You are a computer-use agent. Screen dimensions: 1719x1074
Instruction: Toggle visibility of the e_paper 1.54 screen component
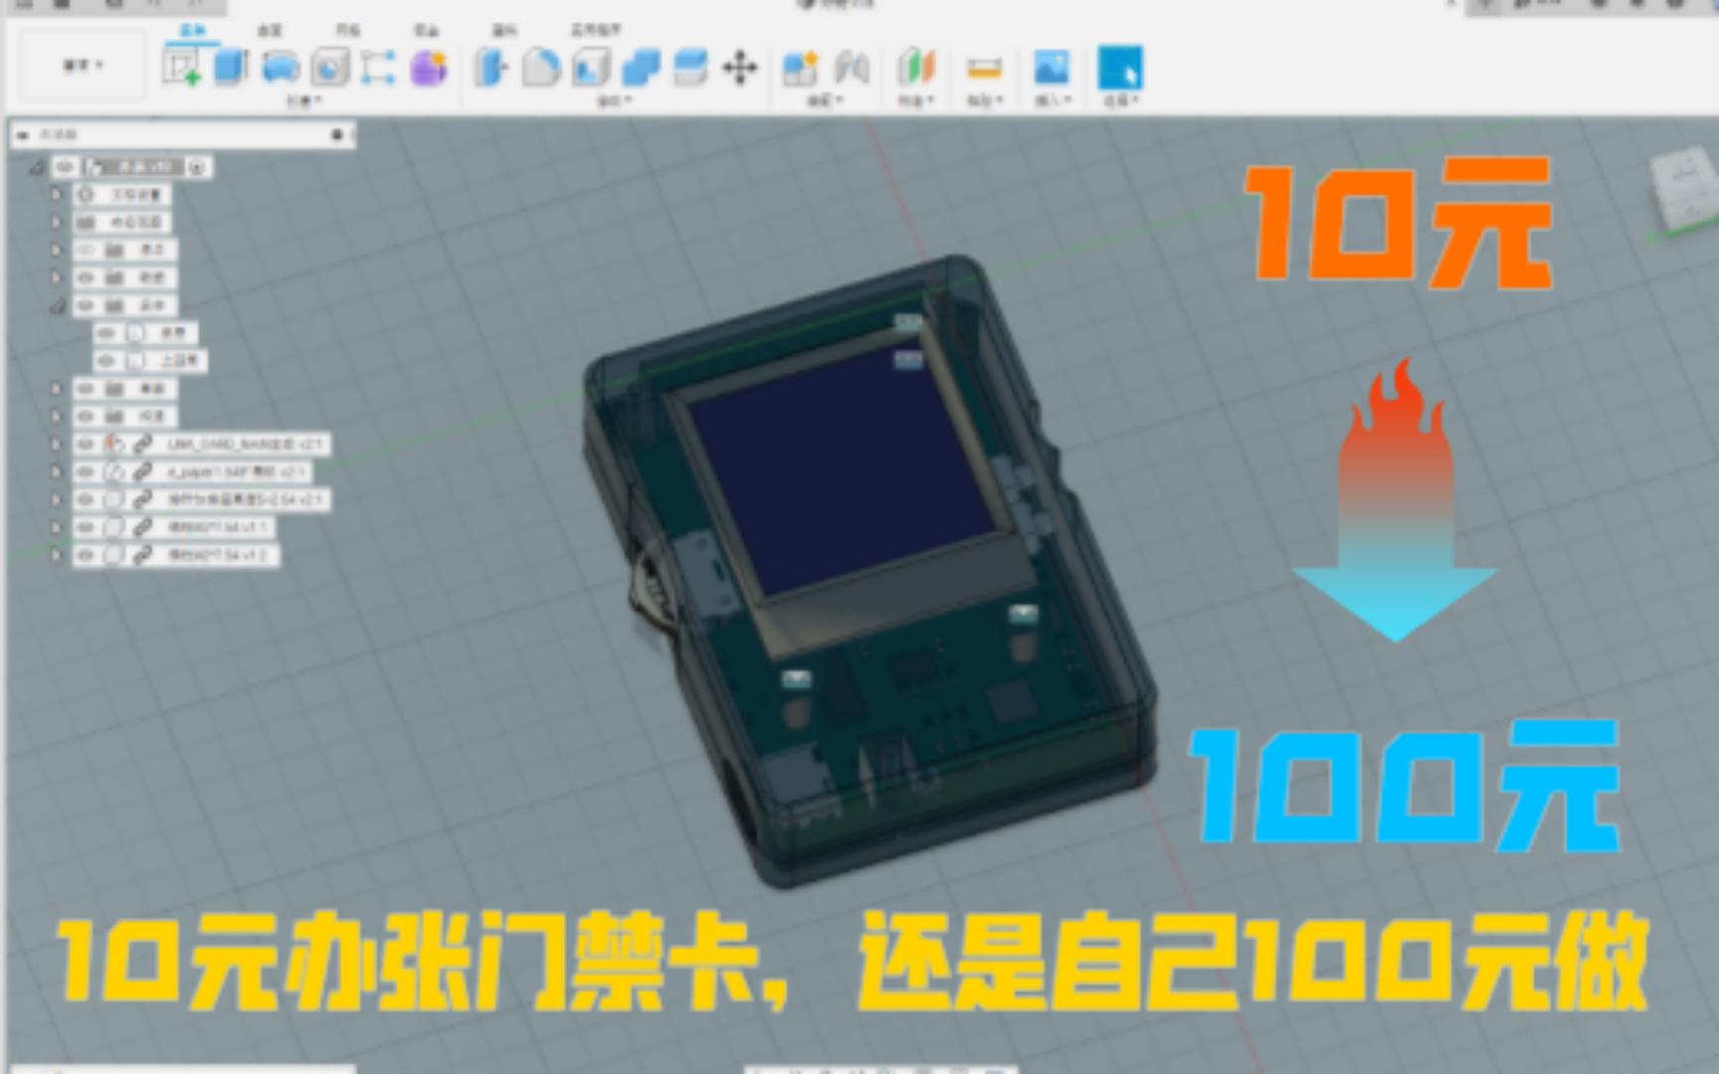[x=87, y=471]
